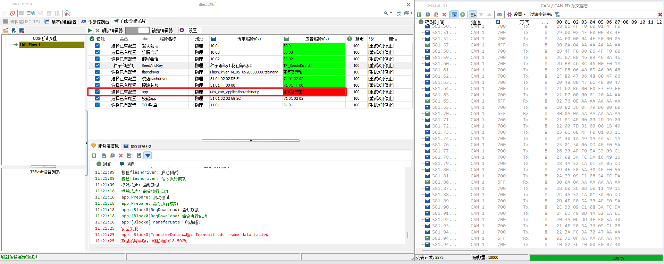Switch to 基本诊断配置 tab

(x=61, y=21)
